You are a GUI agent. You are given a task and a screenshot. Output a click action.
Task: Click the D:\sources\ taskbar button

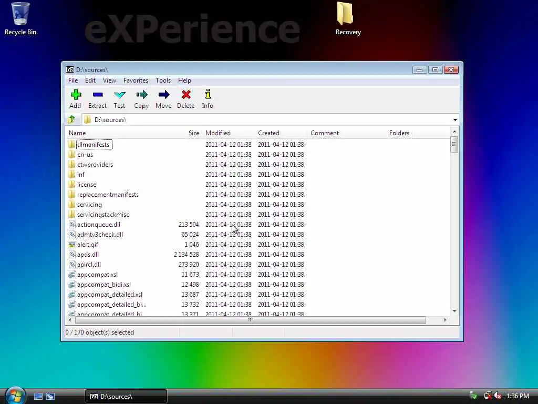click(x=126, y=397)
